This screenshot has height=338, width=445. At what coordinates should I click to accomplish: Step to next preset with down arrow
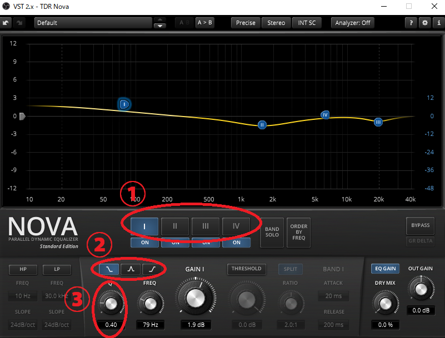point(160,26)
